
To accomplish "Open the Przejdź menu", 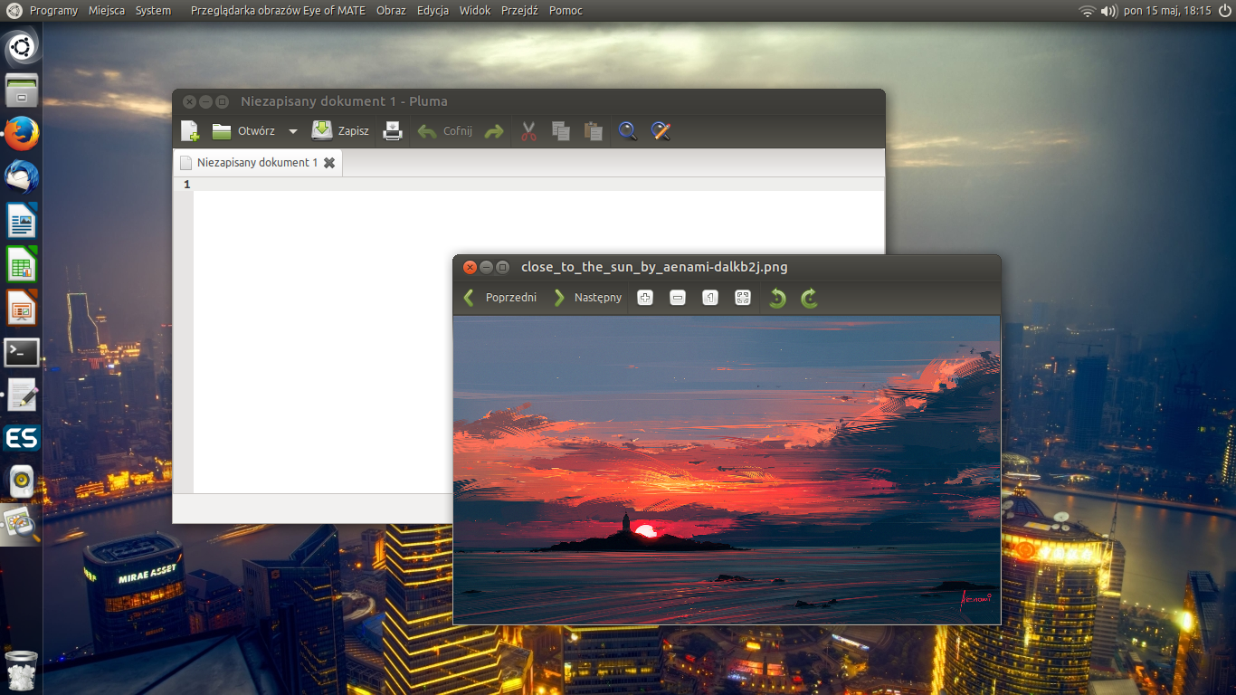I will [x=520, y=11].
